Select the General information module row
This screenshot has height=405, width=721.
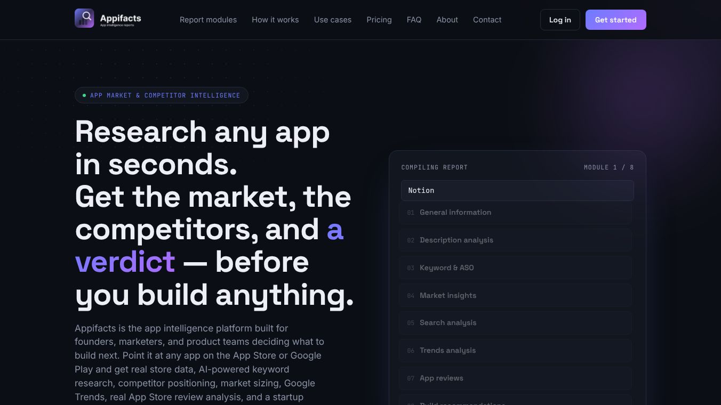(515, 213)
